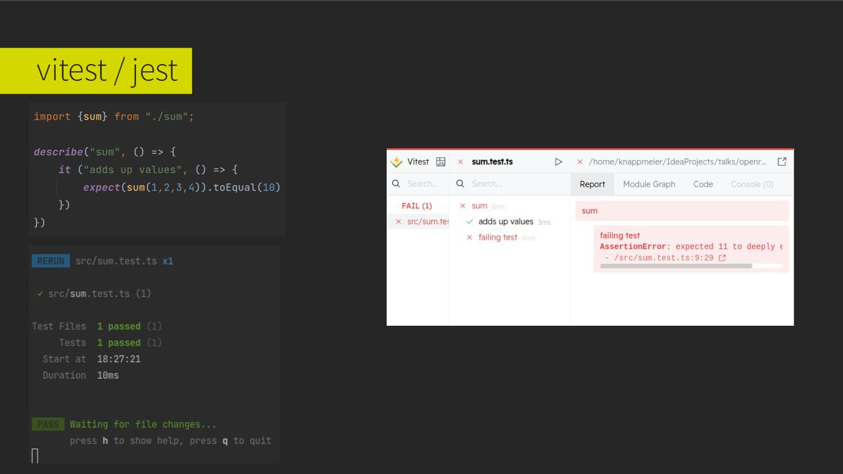Select the FAIL (1) group header

point(417,206)
